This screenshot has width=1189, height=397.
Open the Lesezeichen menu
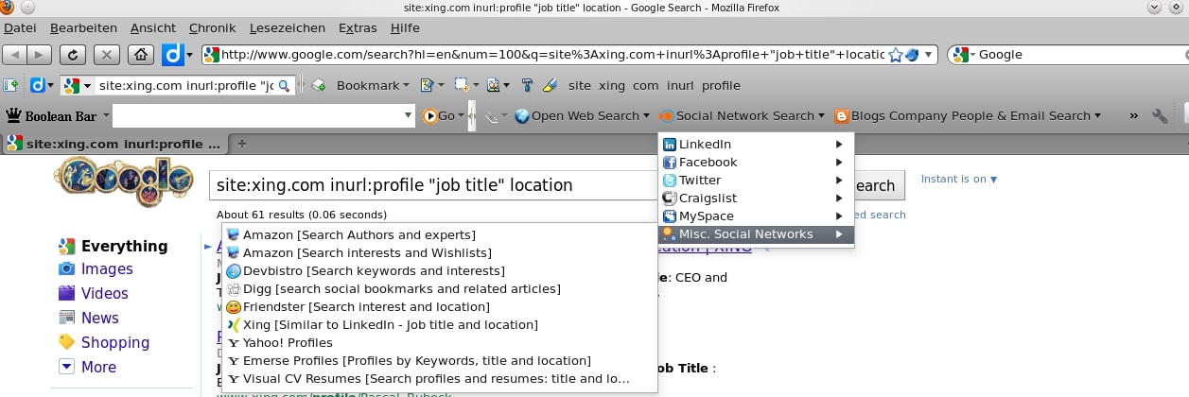pyautogui.click(x=288, y=28)
